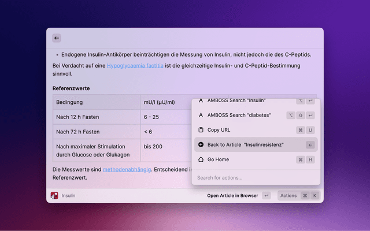Open the Hypoglycaemia factitia link

pos(135,66)
